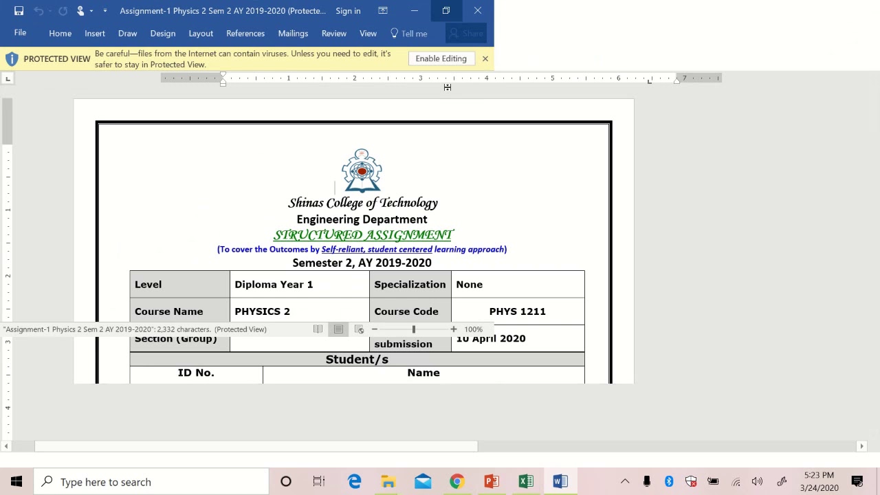Screen dimensions: 880x495
Task: Click the character count in status bar
Action: [184, 329]
